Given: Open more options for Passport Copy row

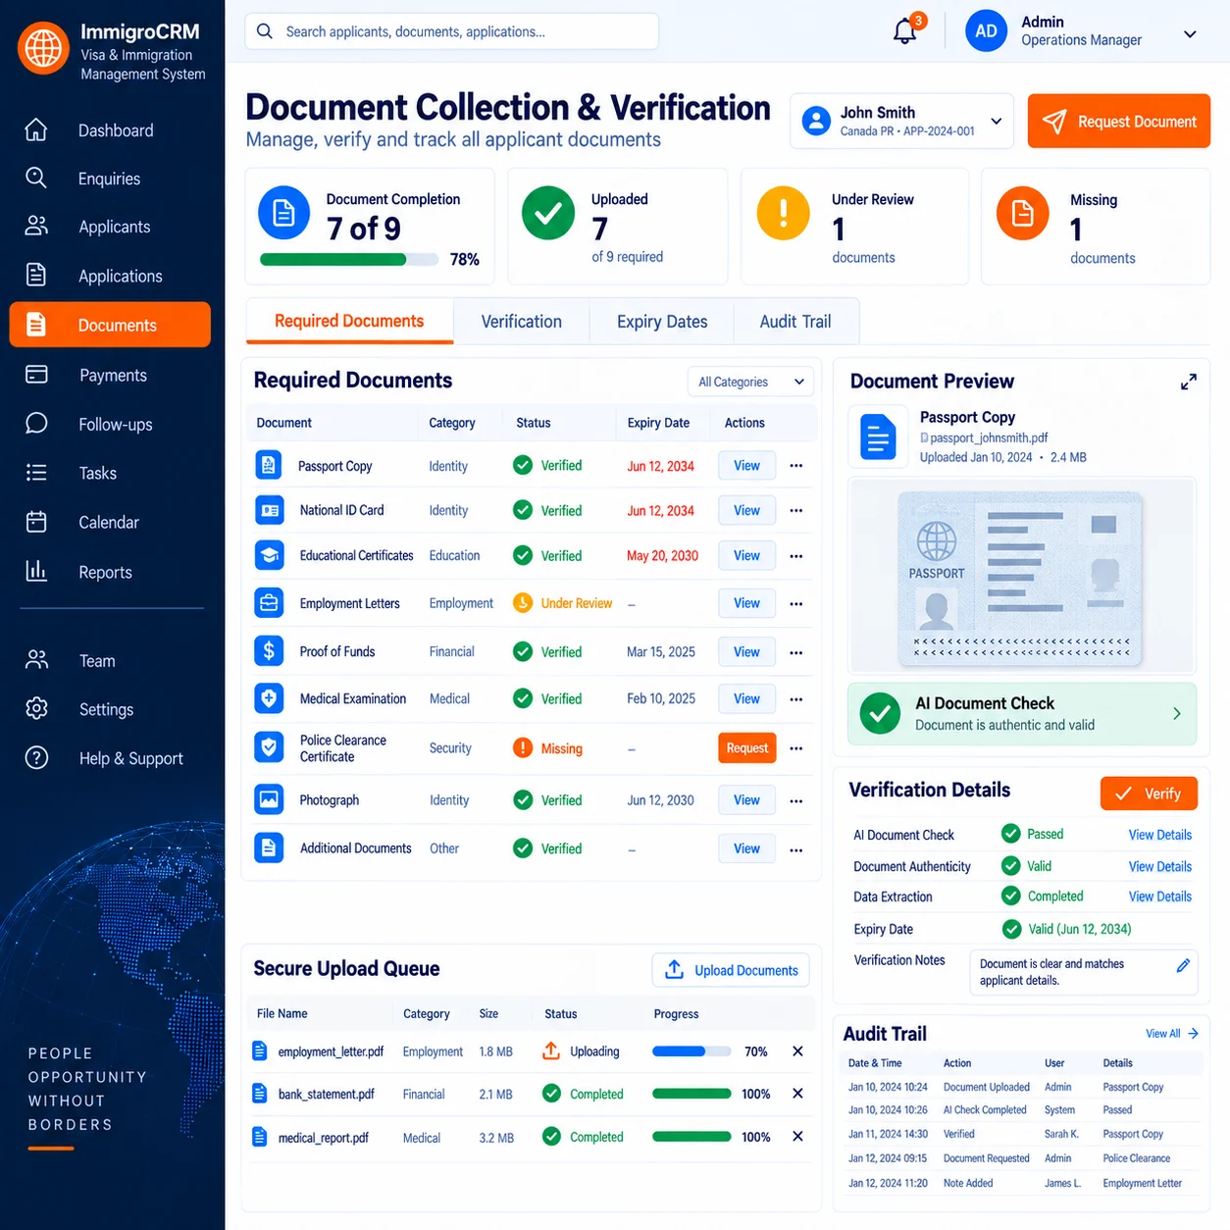Looking at the screenshot, I should point(796,466).
